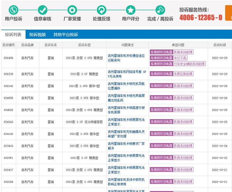Click the 行车安全辅助系统故障 problem tag
This screenshot has width=232, height=192.
pos(189,64)
